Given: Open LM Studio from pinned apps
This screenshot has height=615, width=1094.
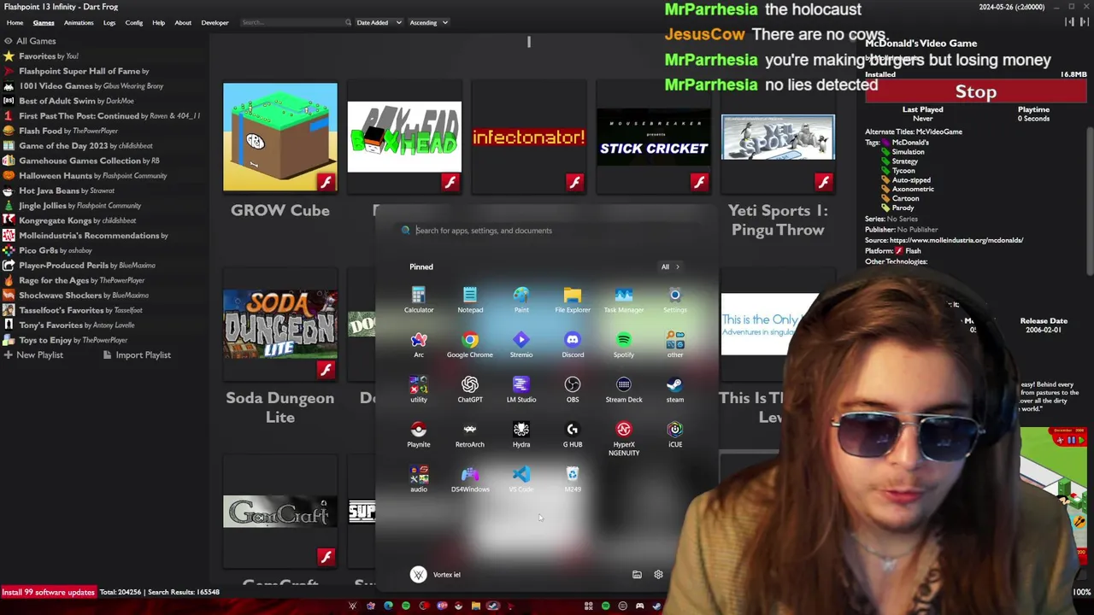Looking at the screenshot, I should pos(521,389).
